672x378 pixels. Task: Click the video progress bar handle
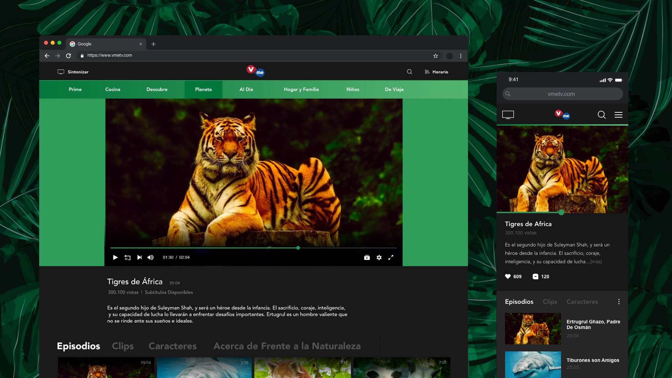pyautogui.click(x=298, y=248)
